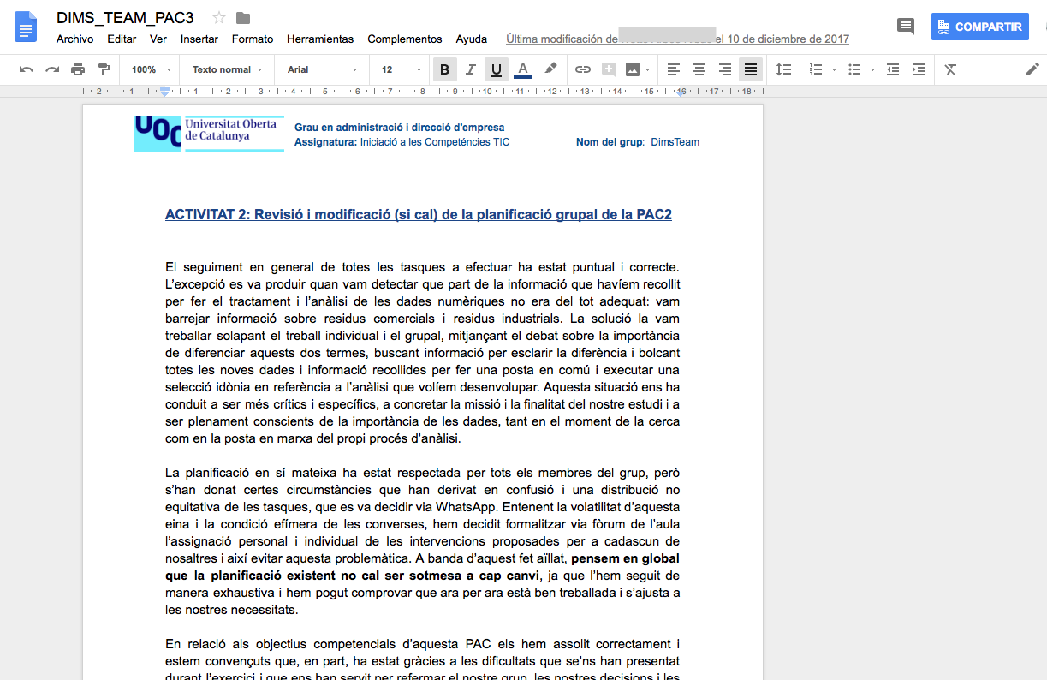1047x680 pixels.
Task: Center align the text
Action: tap(699, 69)
